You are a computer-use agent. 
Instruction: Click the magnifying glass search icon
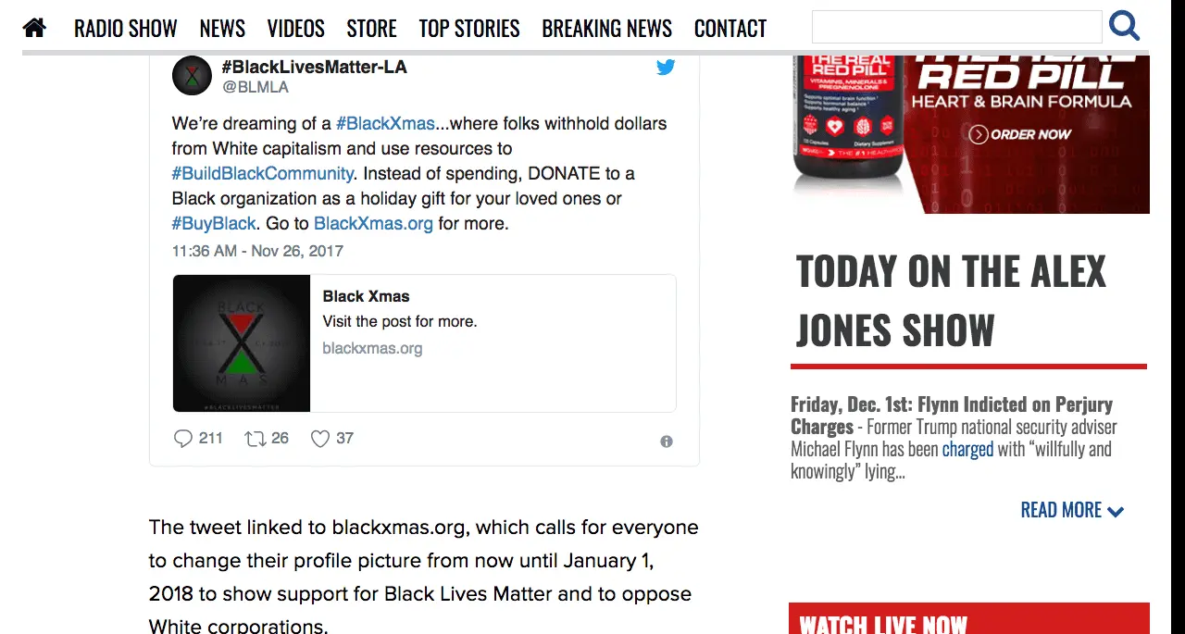tap(1124, 26)
